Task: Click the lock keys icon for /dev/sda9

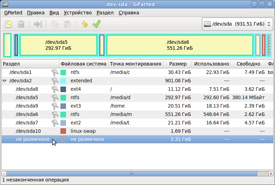Action: (x=55, y=106)
